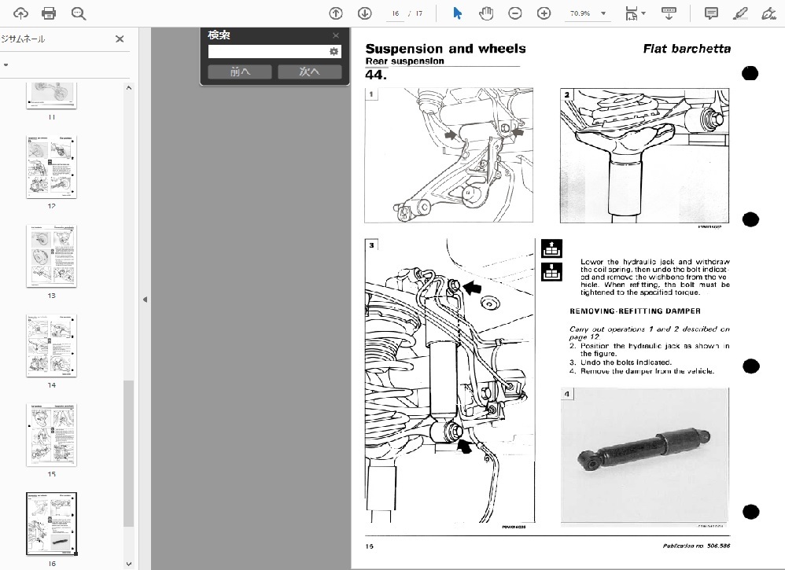This screenshot has width=785, height=570.
Task: Click the 'Rear suspension' subheading
Action: coord(405,61)
